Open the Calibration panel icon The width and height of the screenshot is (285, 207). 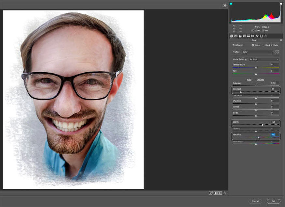(x=261, y=36)
